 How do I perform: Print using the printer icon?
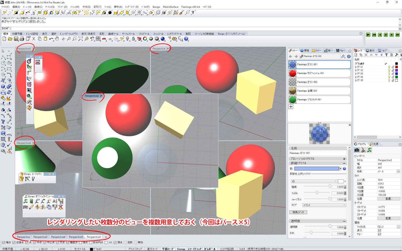click(22, 39)
